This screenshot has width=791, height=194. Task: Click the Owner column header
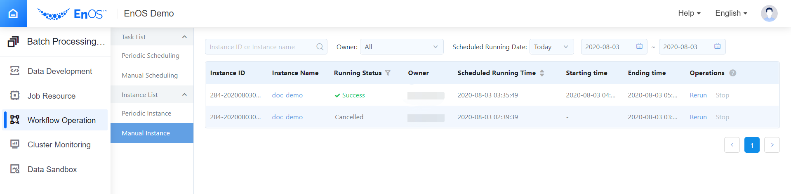[x=418, y=73]
